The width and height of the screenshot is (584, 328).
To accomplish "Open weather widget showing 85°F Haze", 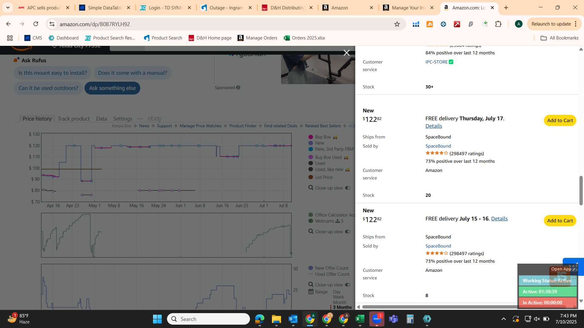I will pyautogui.click(x=19, y=319).
